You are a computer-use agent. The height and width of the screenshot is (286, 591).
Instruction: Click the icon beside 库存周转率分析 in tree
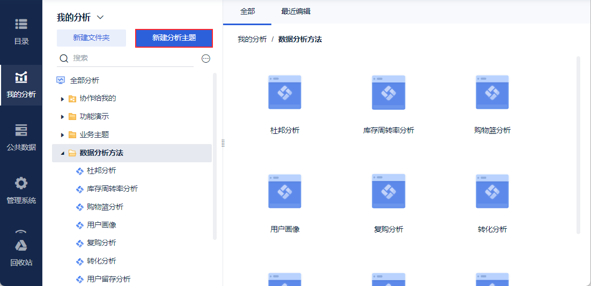click(79, 189)
